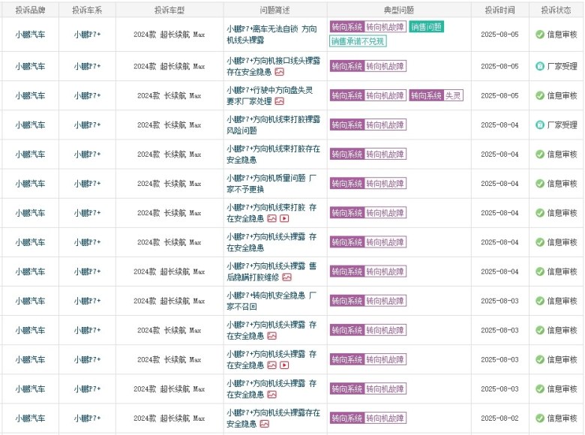Open complaint 方向机质量问题 厂家不予更换
This screenshot has height=435, width=585.
click(271, 184)
